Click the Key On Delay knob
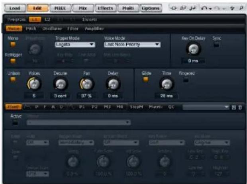Image resolution: width=247 pixels, height=184 pixels. [x=194, y=49]
